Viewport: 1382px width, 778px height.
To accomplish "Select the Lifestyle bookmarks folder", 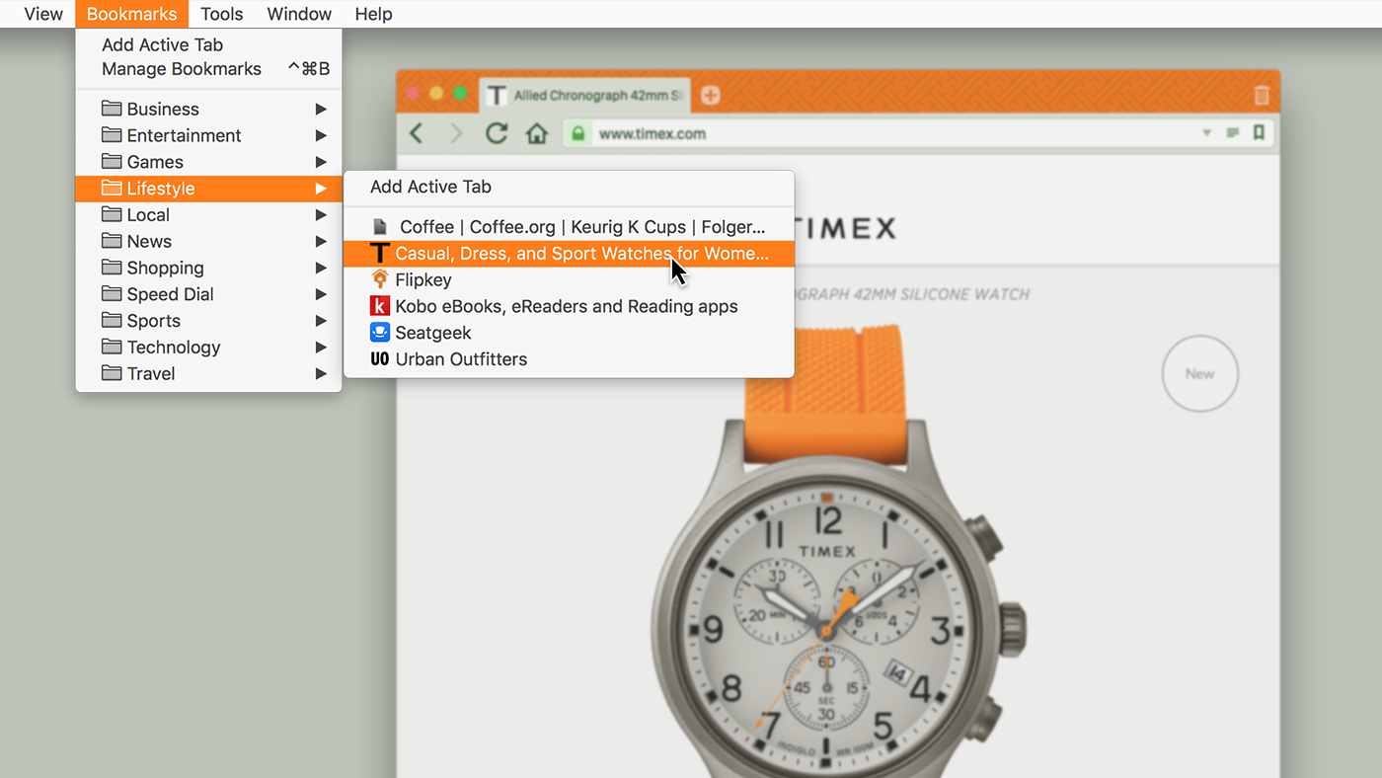I will [208, 189].
